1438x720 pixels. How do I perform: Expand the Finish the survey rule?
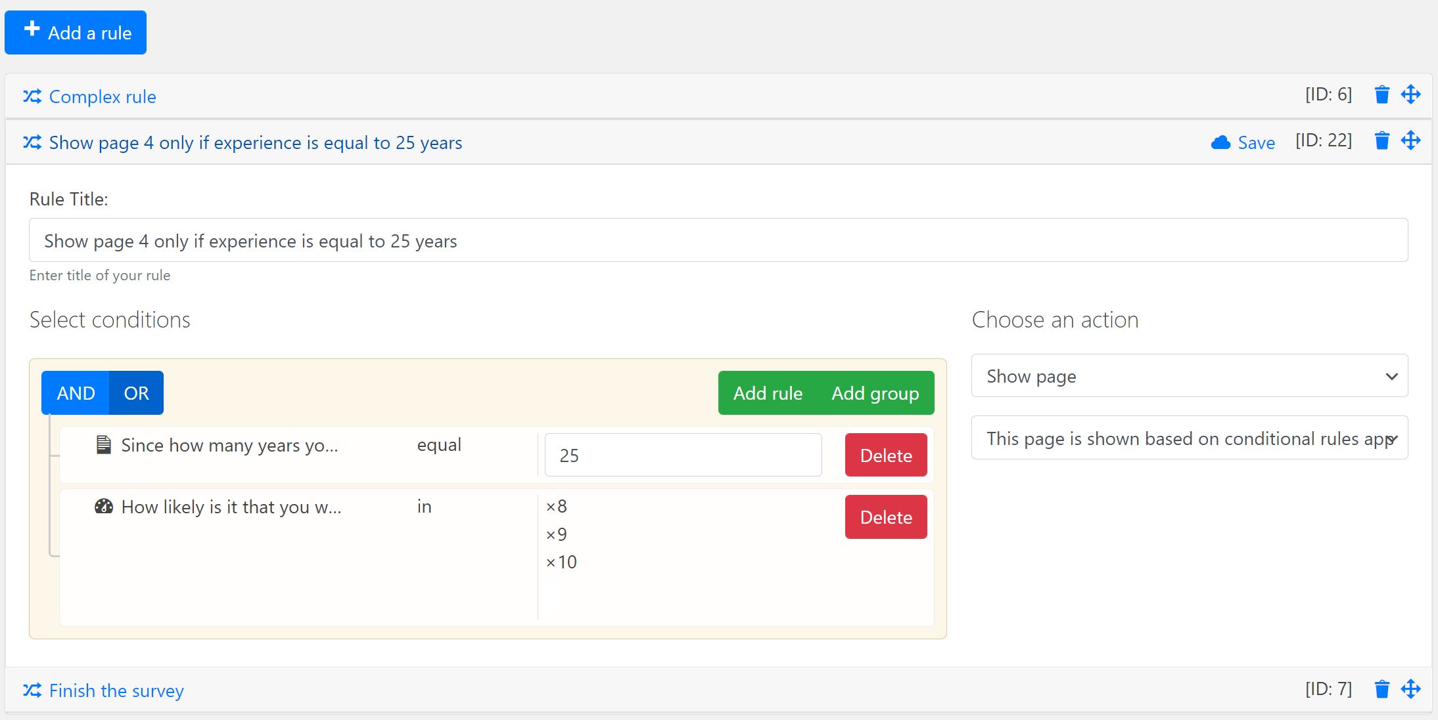[x=116, y=690]
